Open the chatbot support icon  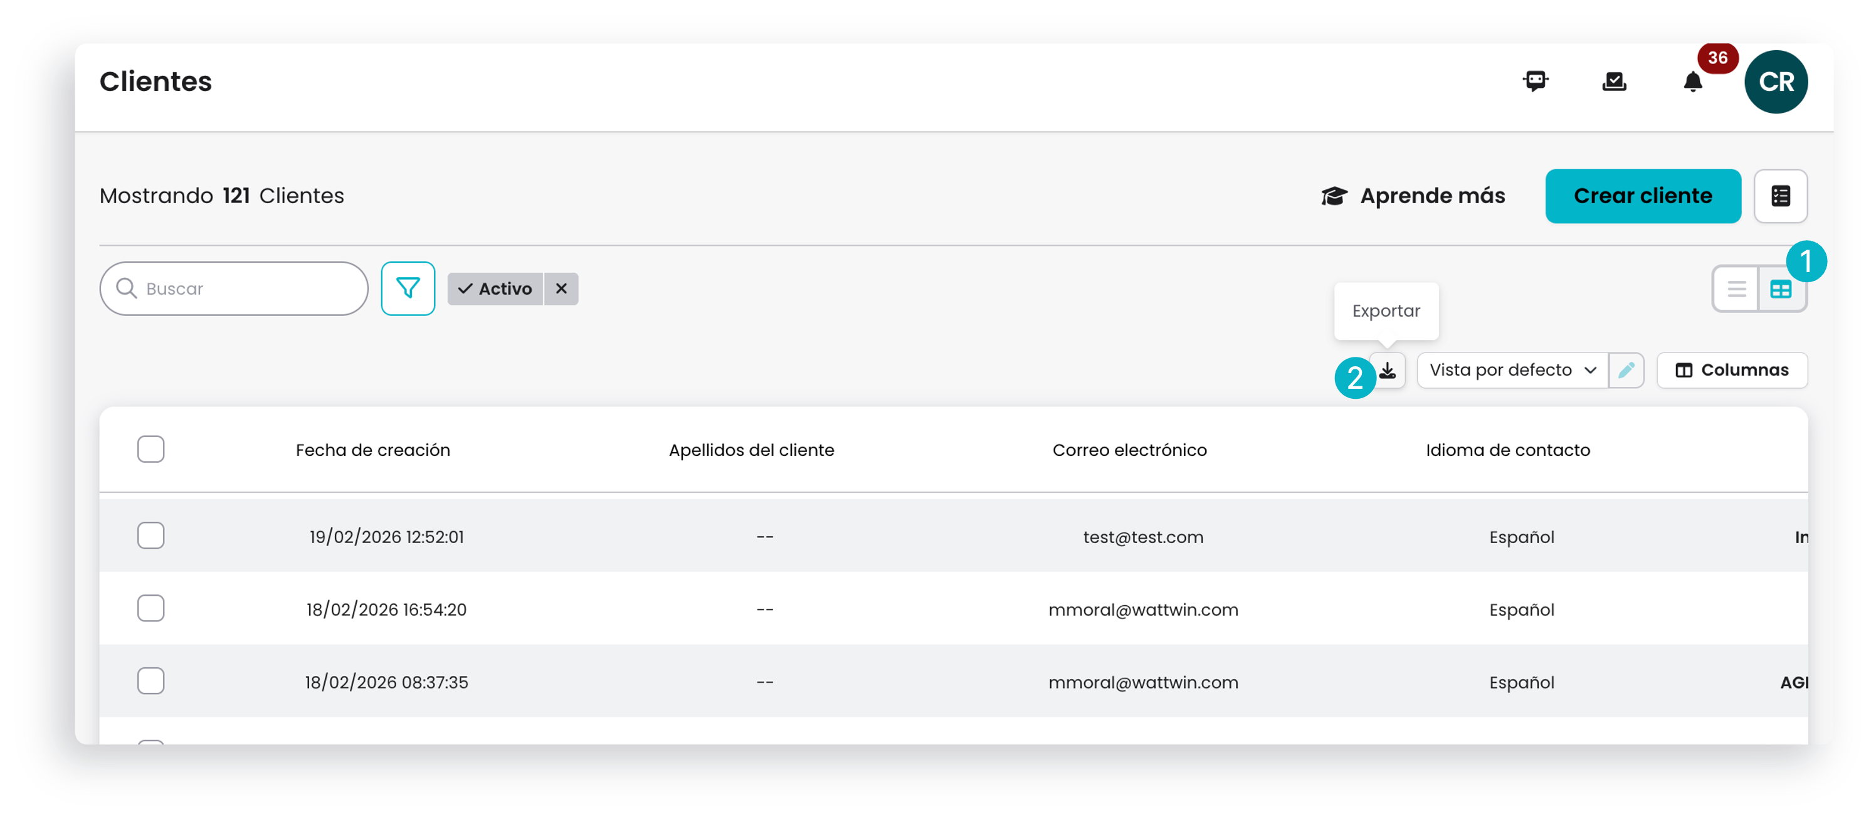click(1535, 81)
